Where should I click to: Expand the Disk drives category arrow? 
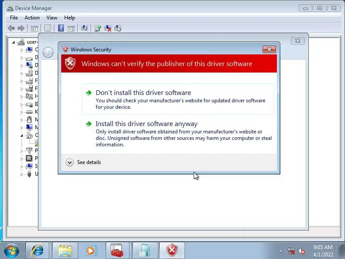pos(22,58)
